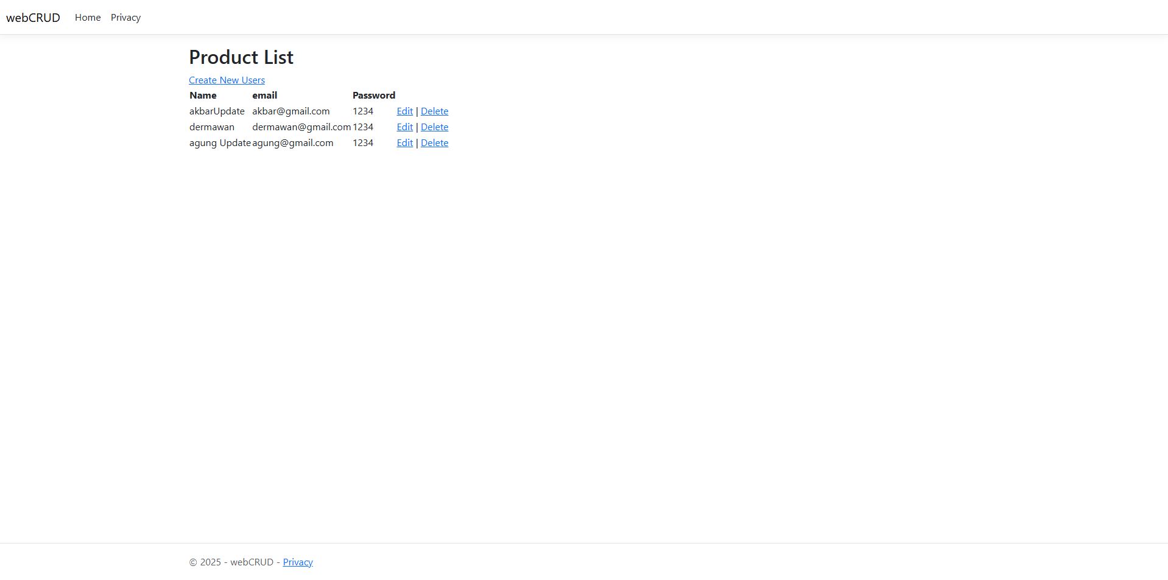The image size is (1168, 580).
Task: Edit the dermawan user entry
Action: [x=404, y=127]
